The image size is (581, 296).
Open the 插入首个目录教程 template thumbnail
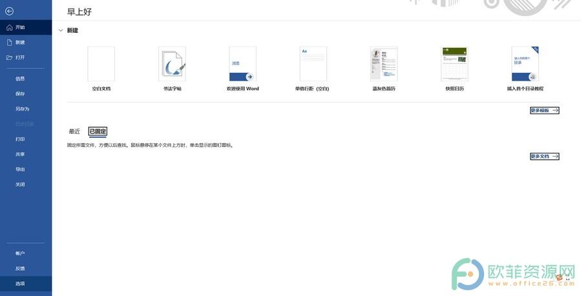(x=525, y=64)
